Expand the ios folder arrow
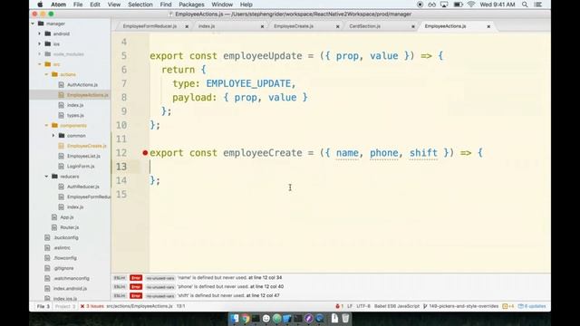The width and height of the screenshot is (580, 326). pos(40,44)
